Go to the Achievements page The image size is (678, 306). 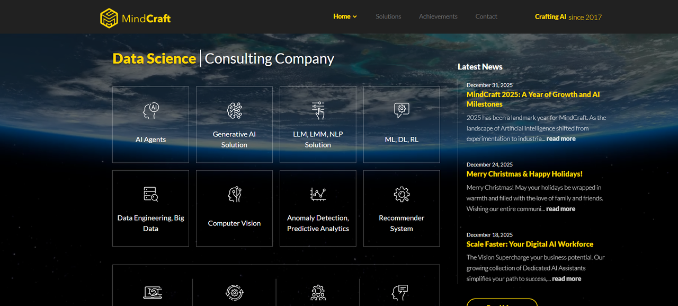[x=438, y=16]
